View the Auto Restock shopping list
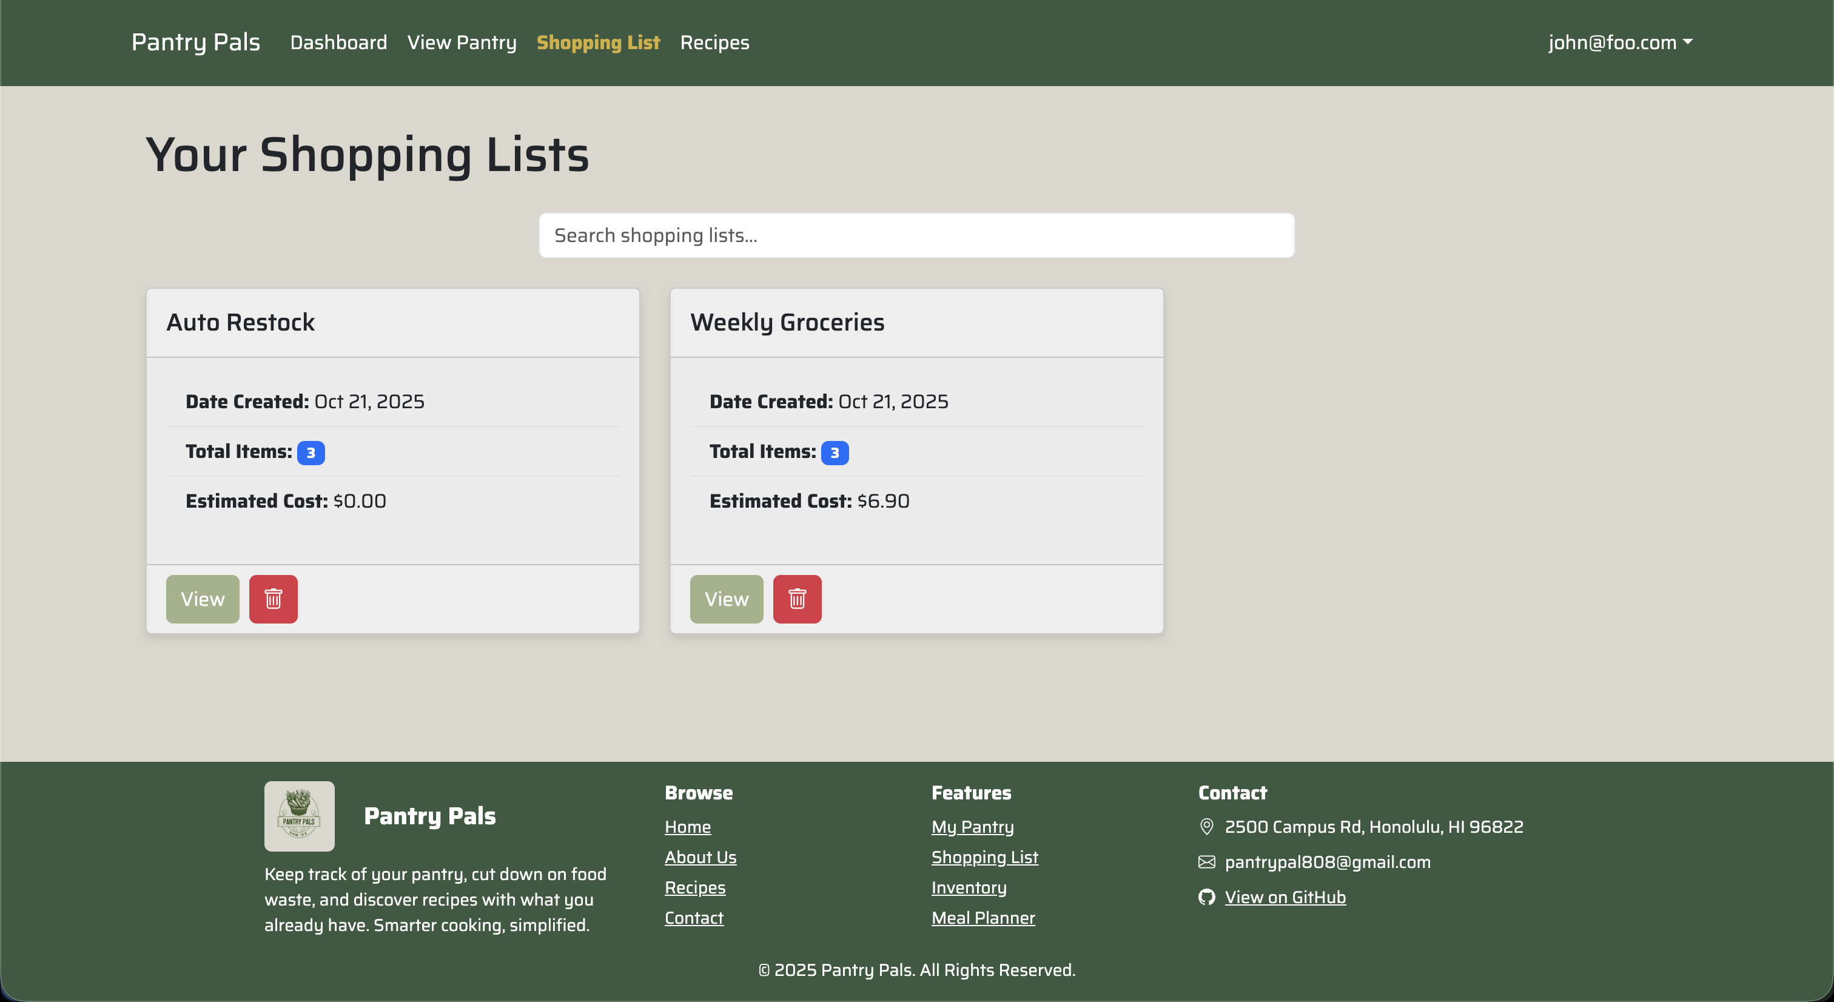Viewport: 1834px width, 1002px height. click(202, 599)
